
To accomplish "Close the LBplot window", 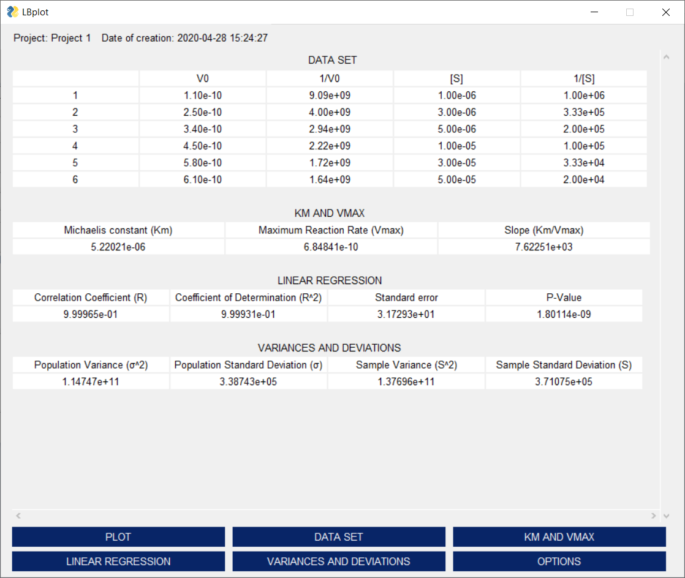I will click(x=666, y=12).
